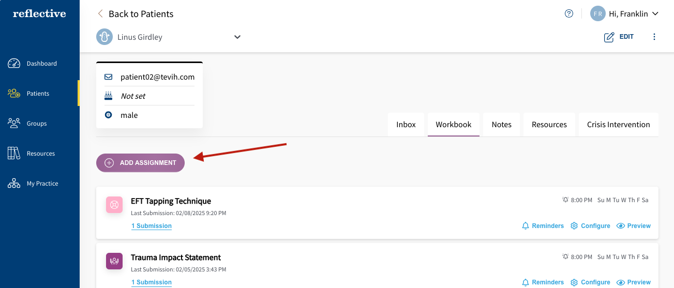
Task: Configure the Trauma Impact Statement assignment
Action: pyautogui.click(x=590, y=282)
